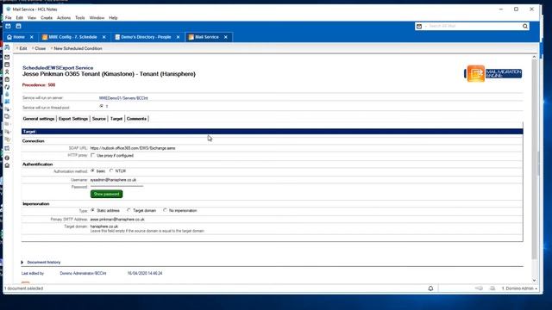The height and width of the screenshot is (310, 552).
Task: Open the General settings tab
Action: tap(39, 119)
